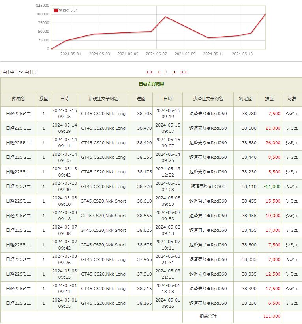This screenshot has height=324, width=302.
Task: Click the execution price 38,390 cell
Action: tap(245, 289)
